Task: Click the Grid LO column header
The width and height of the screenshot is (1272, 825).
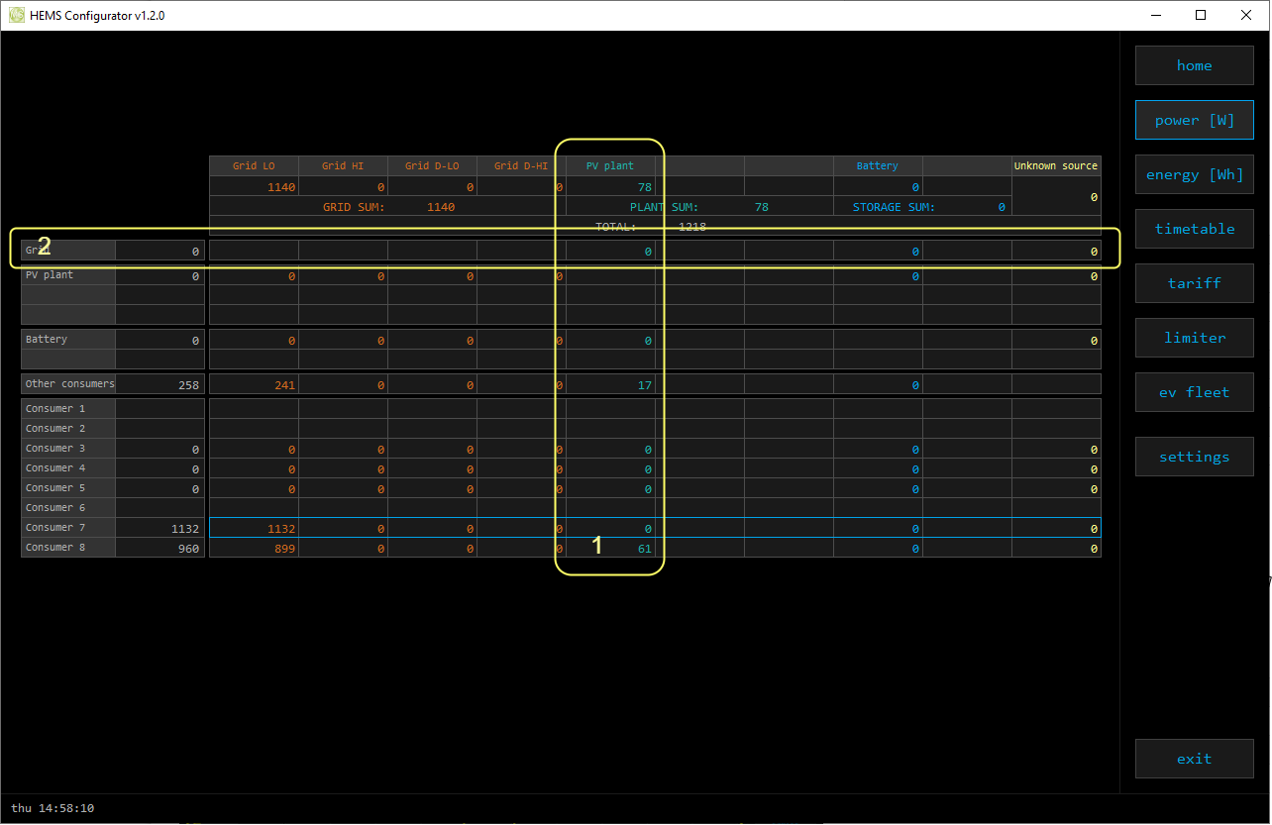Action: coord(254,166)
